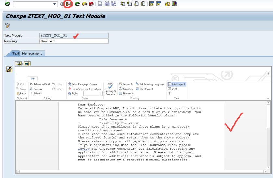This screenshot has width=273, height=178.
Task: Click Reset Paragraph Format
Action: coord(83,84)
